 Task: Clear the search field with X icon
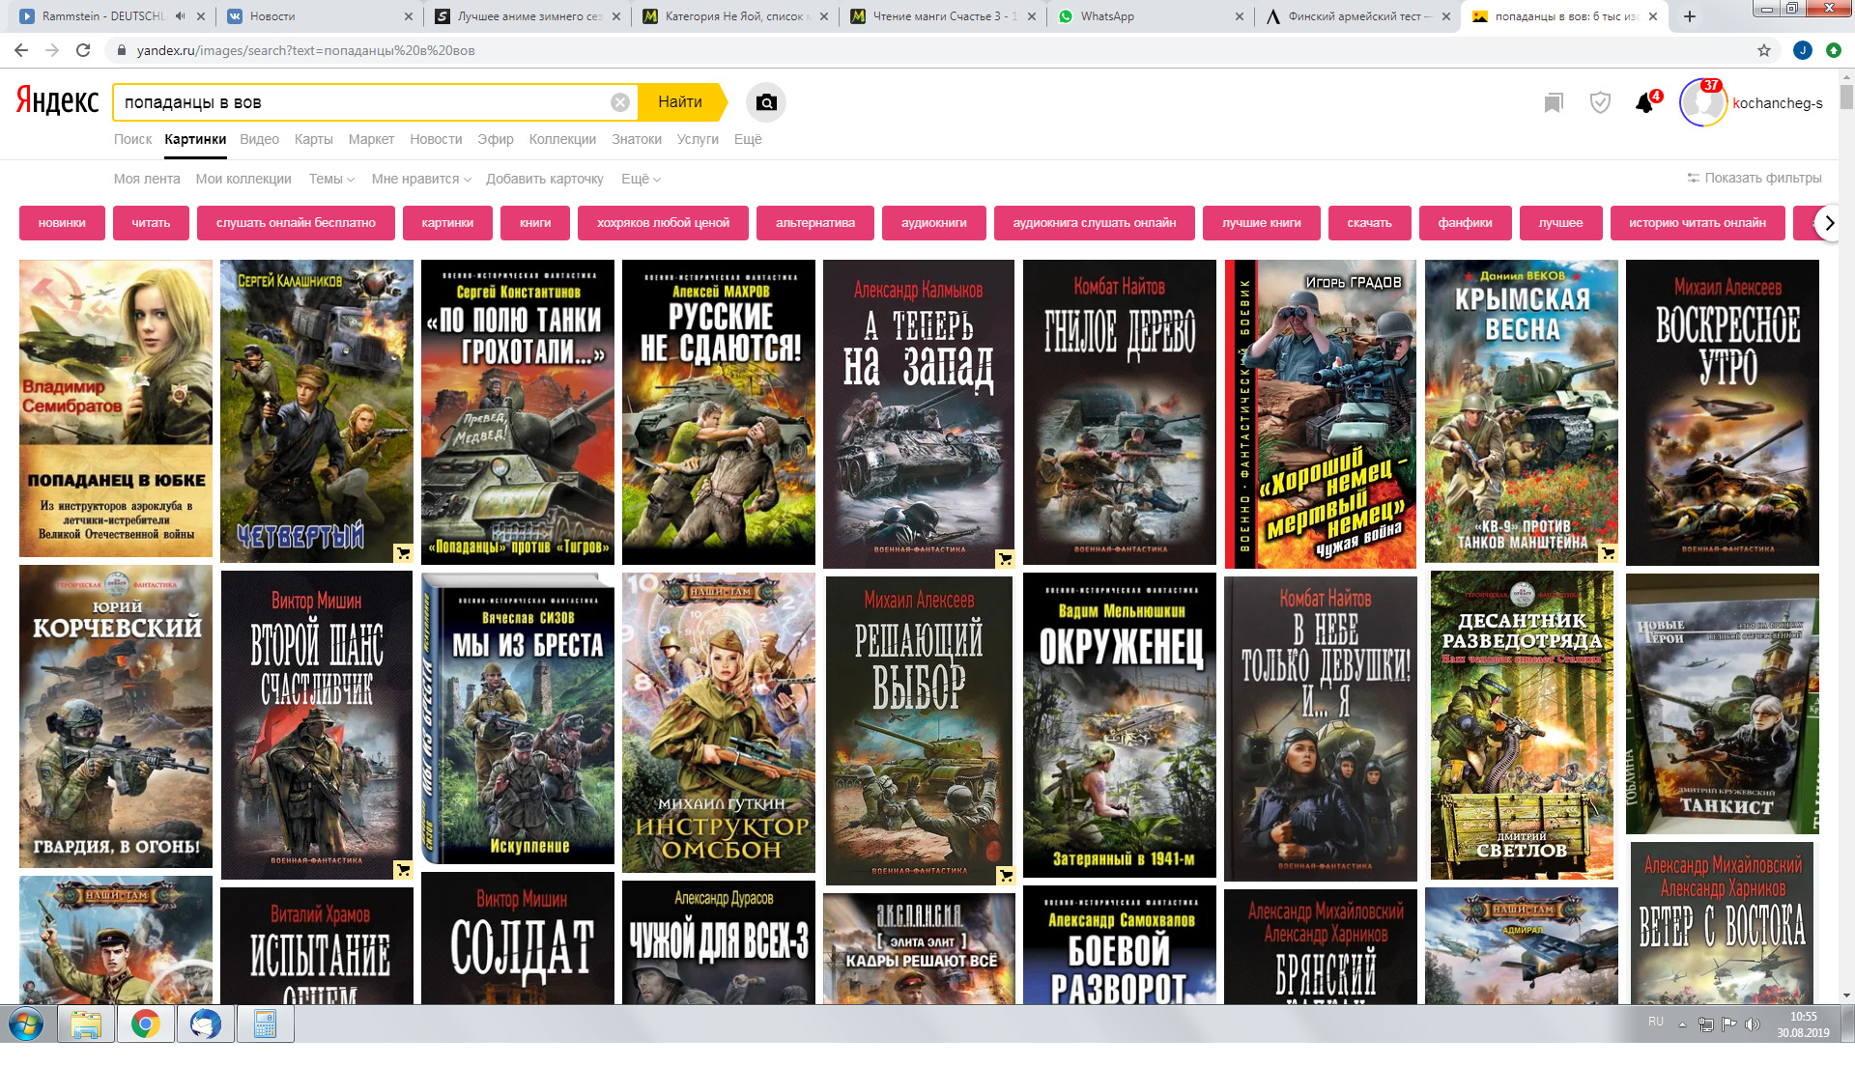click(x=620, y=102)
